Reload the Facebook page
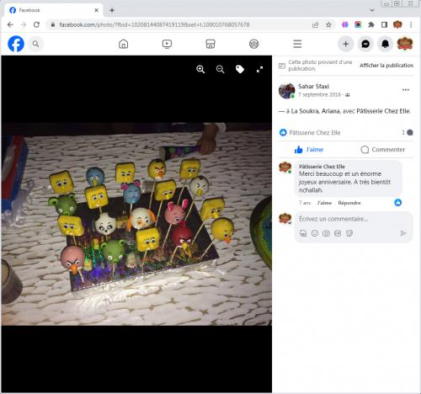Image resolution: width=421 pixels, height=394 pixels. pyautogui.click(x=36, y=24)
